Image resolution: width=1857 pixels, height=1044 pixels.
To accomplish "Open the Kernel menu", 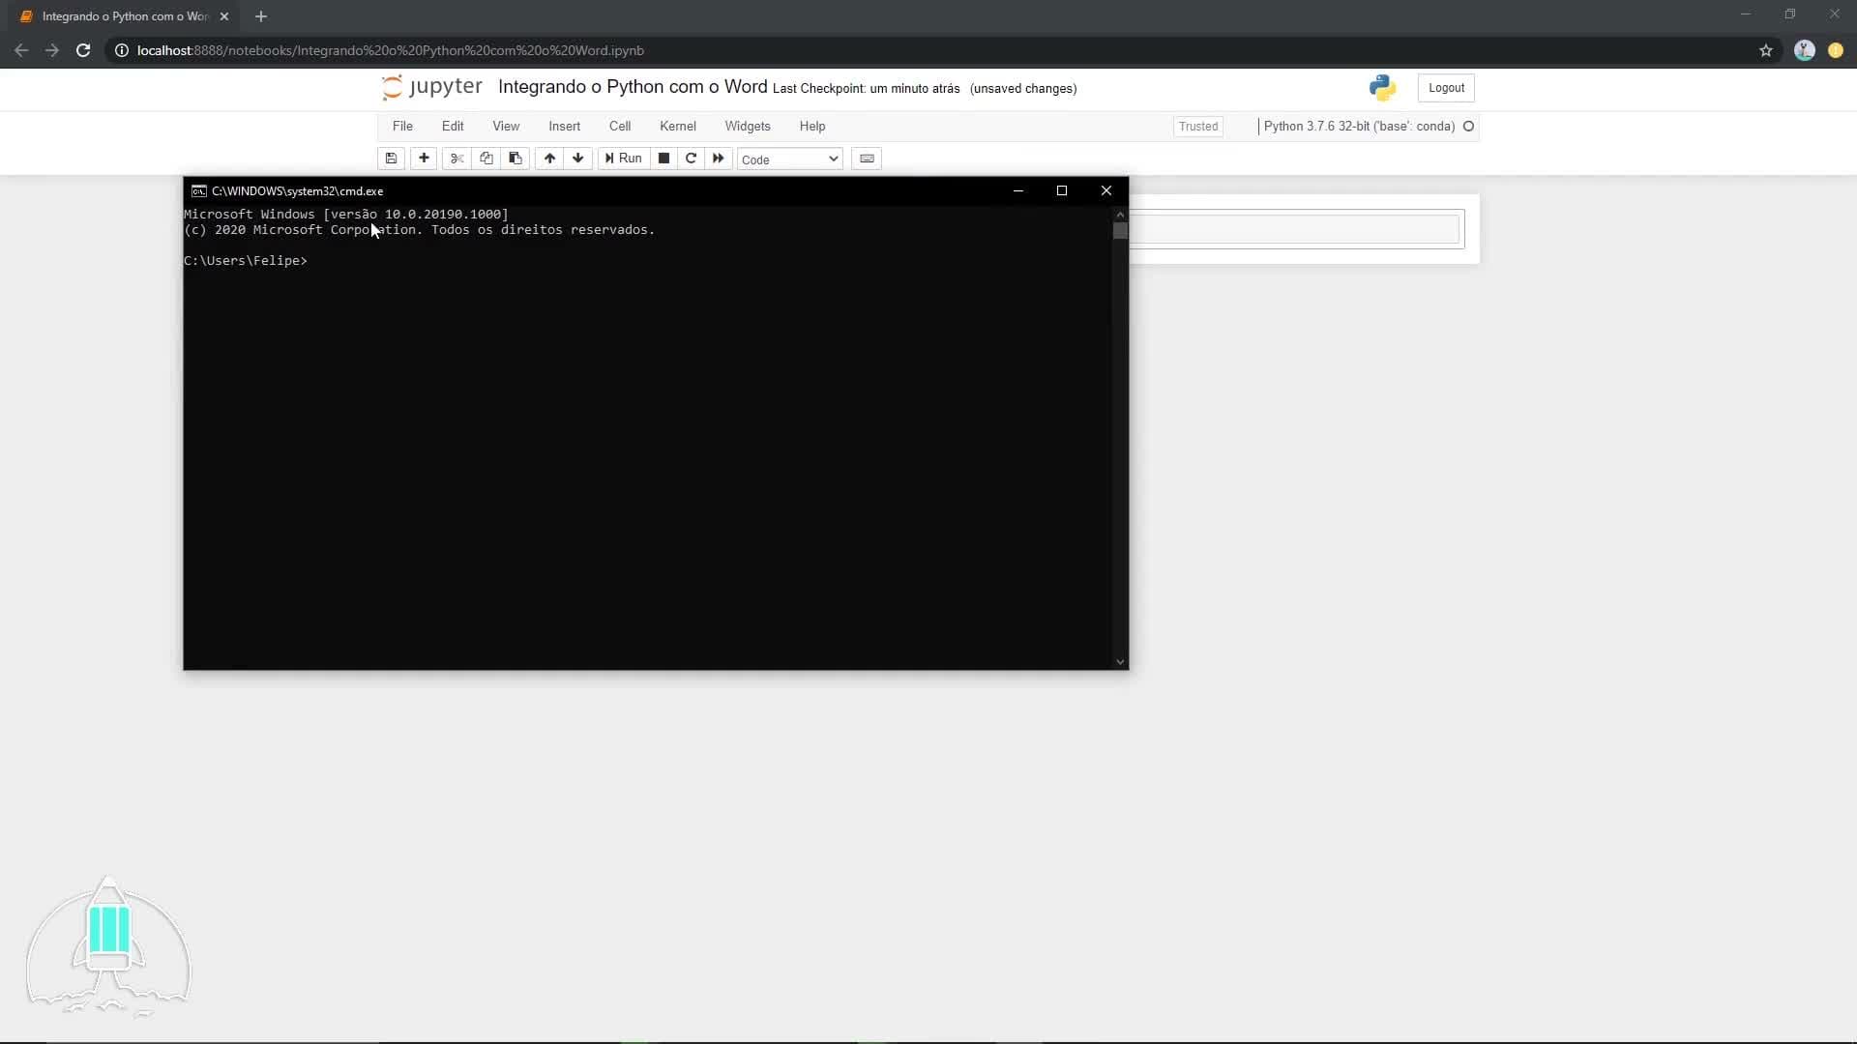I will [x=678, y=127].
